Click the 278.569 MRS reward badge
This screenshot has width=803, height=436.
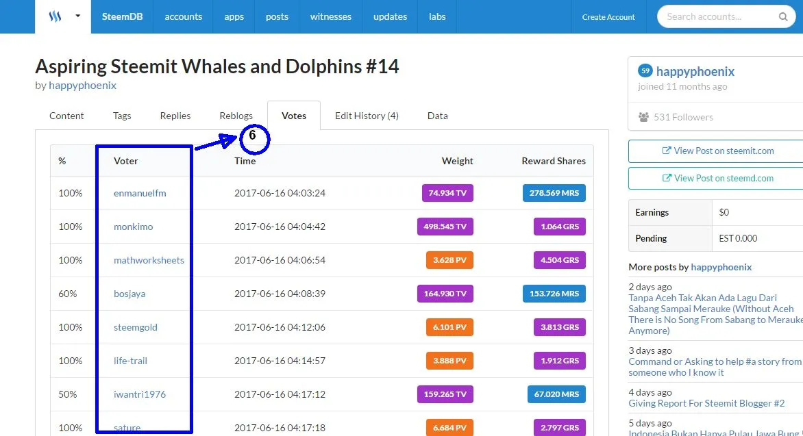click(x=554, y=193)
